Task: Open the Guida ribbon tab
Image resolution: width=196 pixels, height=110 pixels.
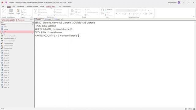Action: click(42, 6)
